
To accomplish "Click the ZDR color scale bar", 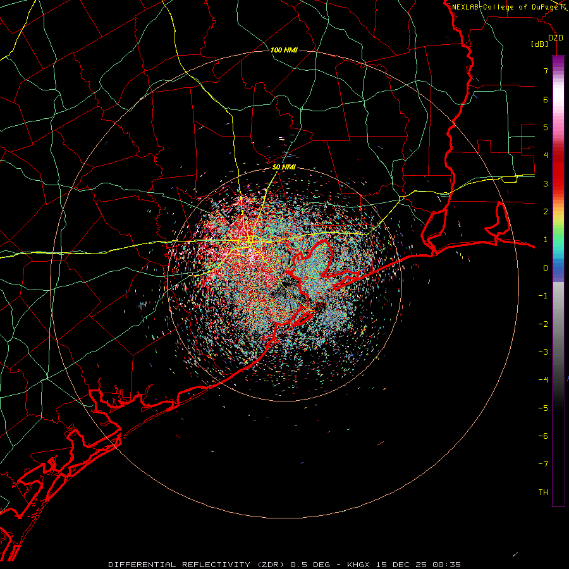I will 558,281.
